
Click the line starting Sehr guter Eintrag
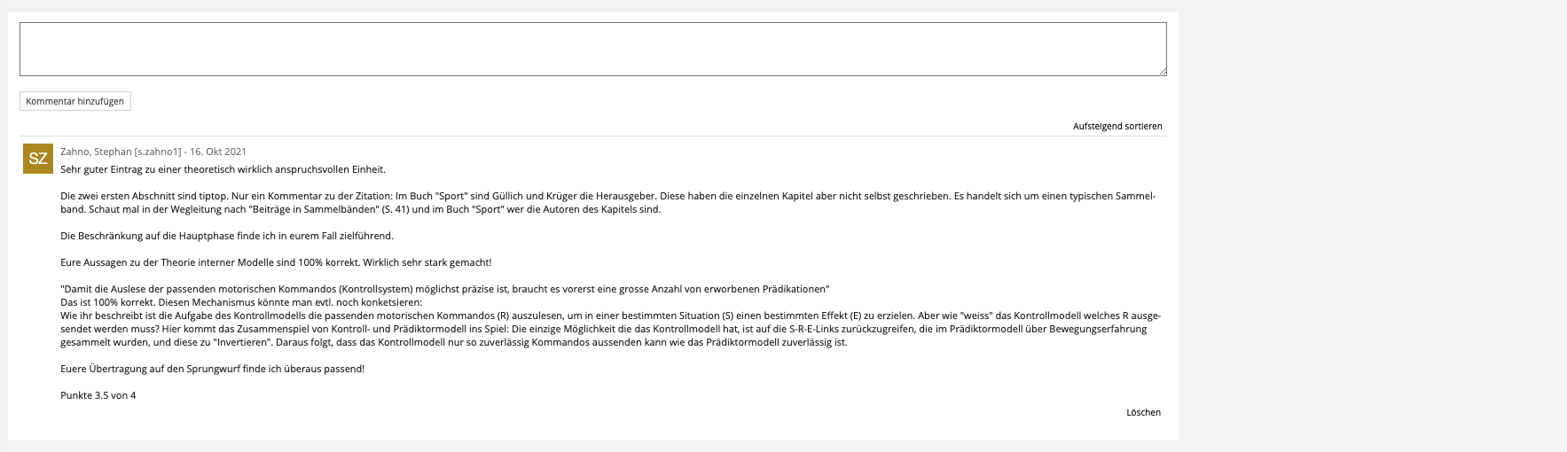tap(223, 169)
